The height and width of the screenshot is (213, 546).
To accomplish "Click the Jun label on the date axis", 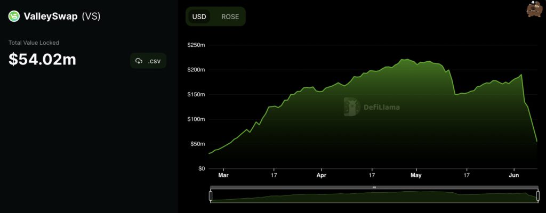I will (514, 175).
